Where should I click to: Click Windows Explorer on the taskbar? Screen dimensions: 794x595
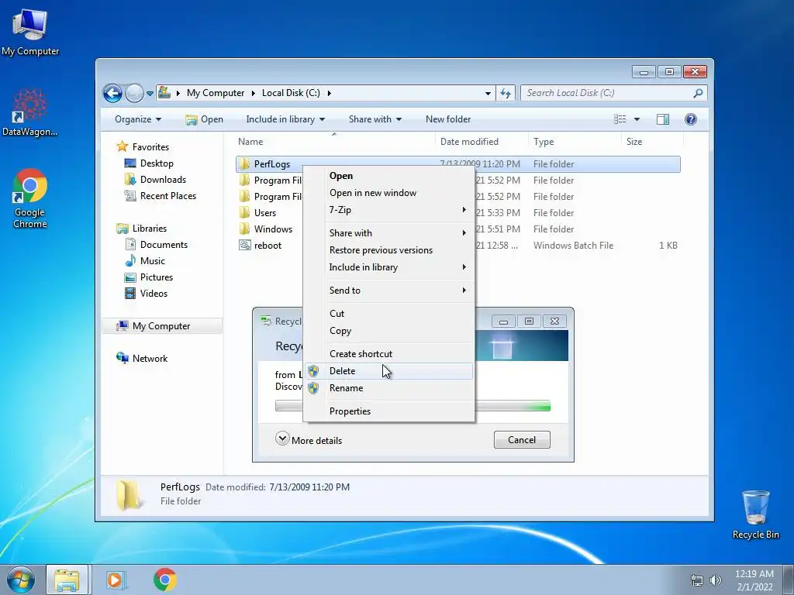click(67, 580)
